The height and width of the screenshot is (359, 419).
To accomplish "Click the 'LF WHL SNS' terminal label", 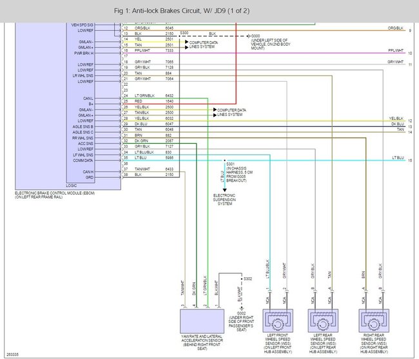I will coord(83,155).
